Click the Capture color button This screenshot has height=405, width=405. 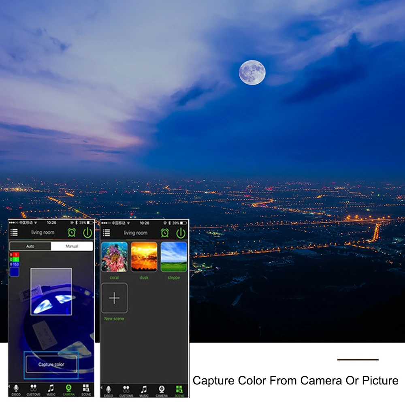click(51, 364)
